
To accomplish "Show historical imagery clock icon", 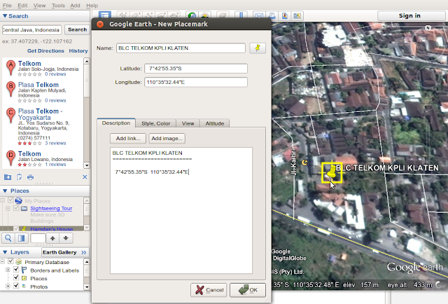I will coord(192,15).
